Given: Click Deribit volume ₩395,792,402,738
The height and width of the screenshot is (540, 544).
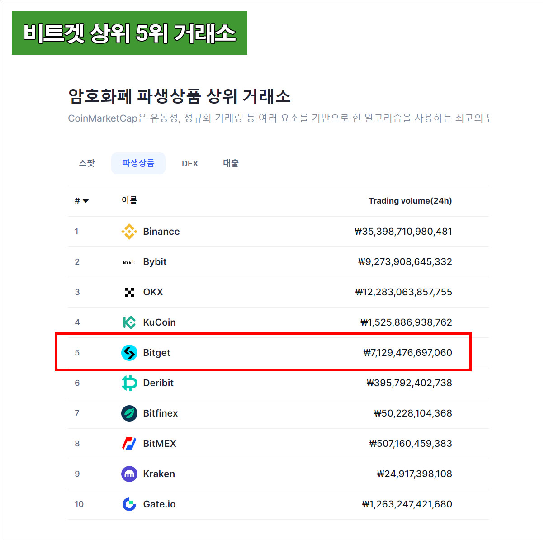Looking at the screenshot, I should click(409, 383).
